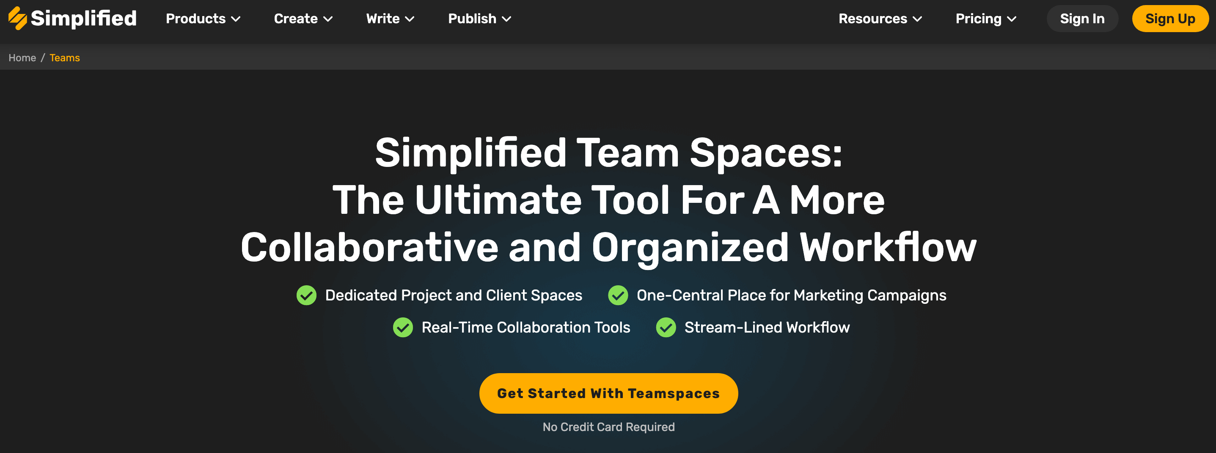Open the Write menu label
This screenshot has height=453, width=1216.
383,19
